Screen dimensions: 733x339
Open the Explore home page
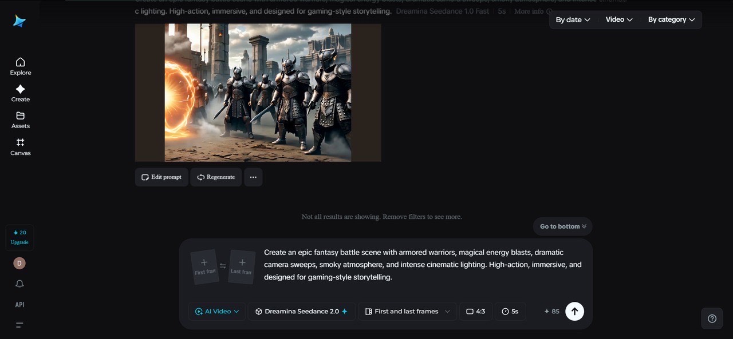[x=21, y=66]
